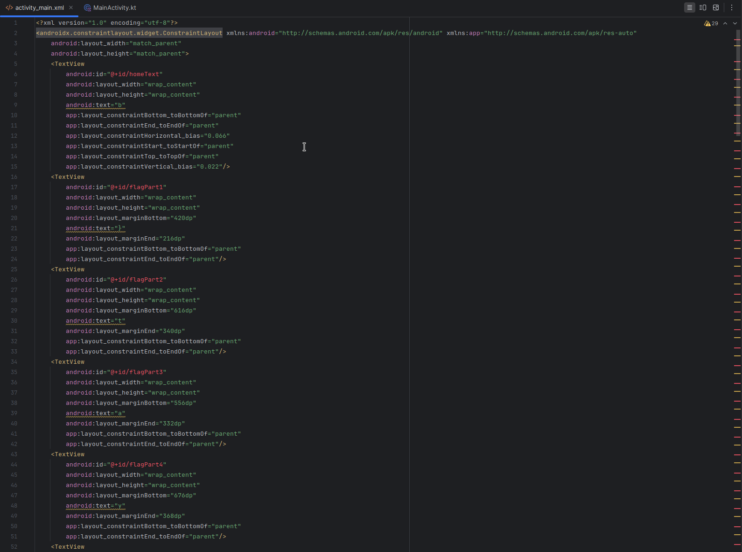
Task: Open the editor tab more-options menu
Action: [732, 7]
